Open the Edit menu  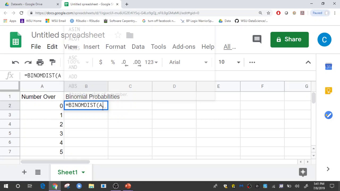pyautogui.click(x=52, y=47)
